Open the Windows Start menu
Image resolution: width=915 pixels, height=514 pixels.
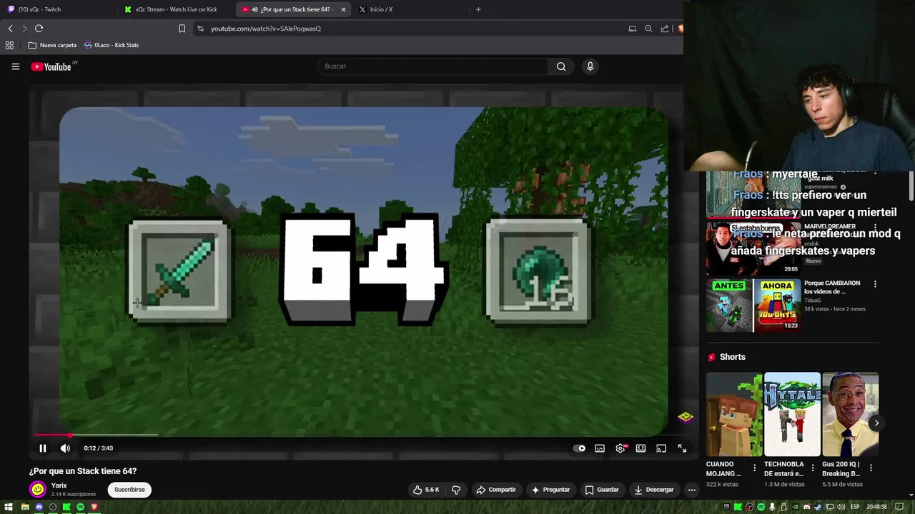tap(9, 507)
